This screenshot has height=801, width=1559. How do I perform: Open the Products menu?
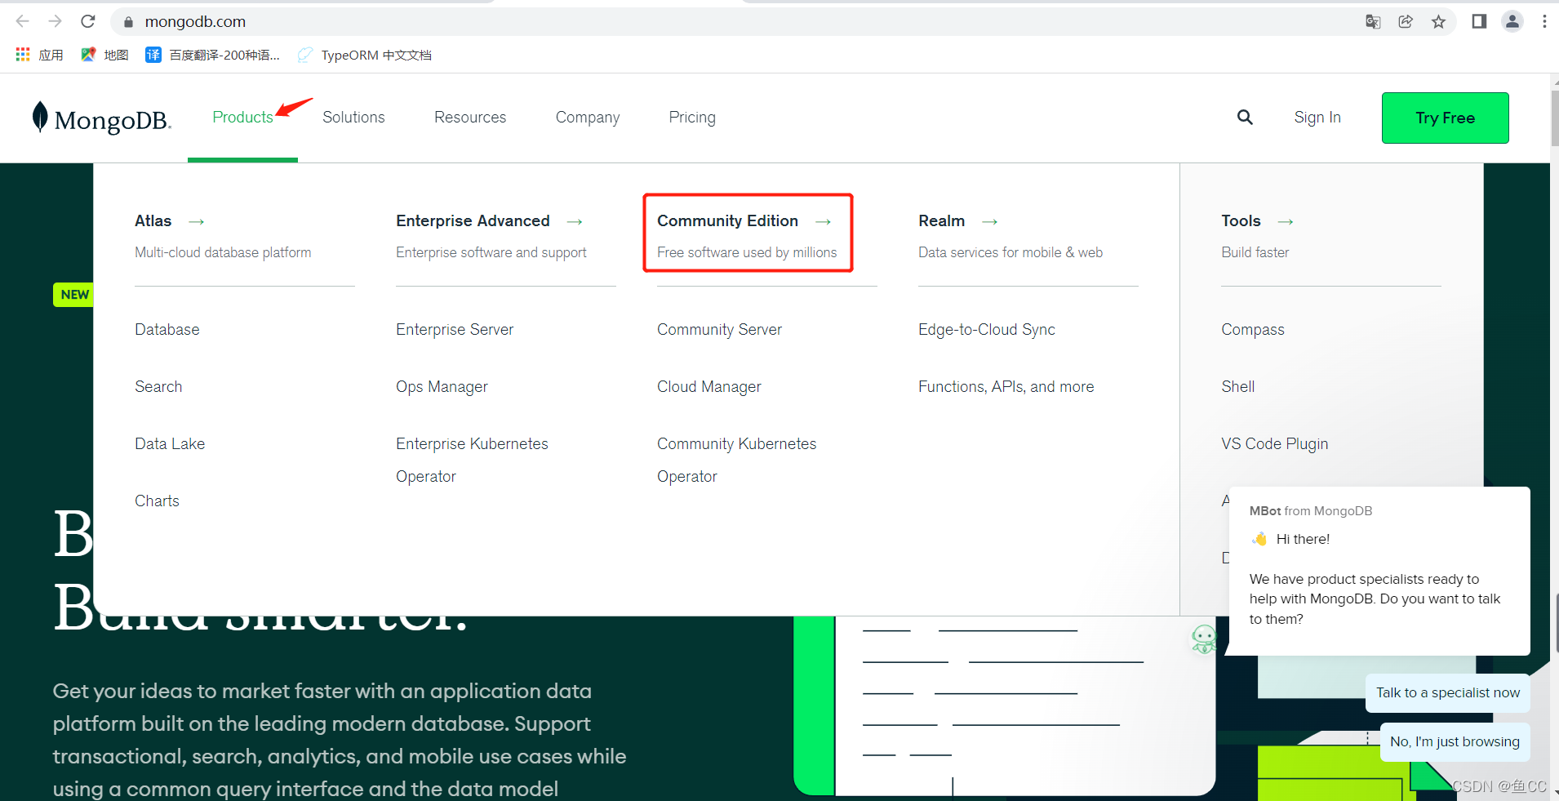(x=242, y=118)
